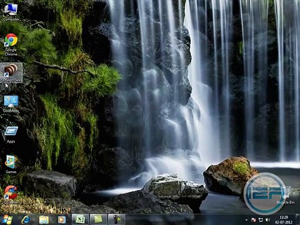Select the Apps desktop icon
This screenshot has width=300, height=225.
[11, 135]
